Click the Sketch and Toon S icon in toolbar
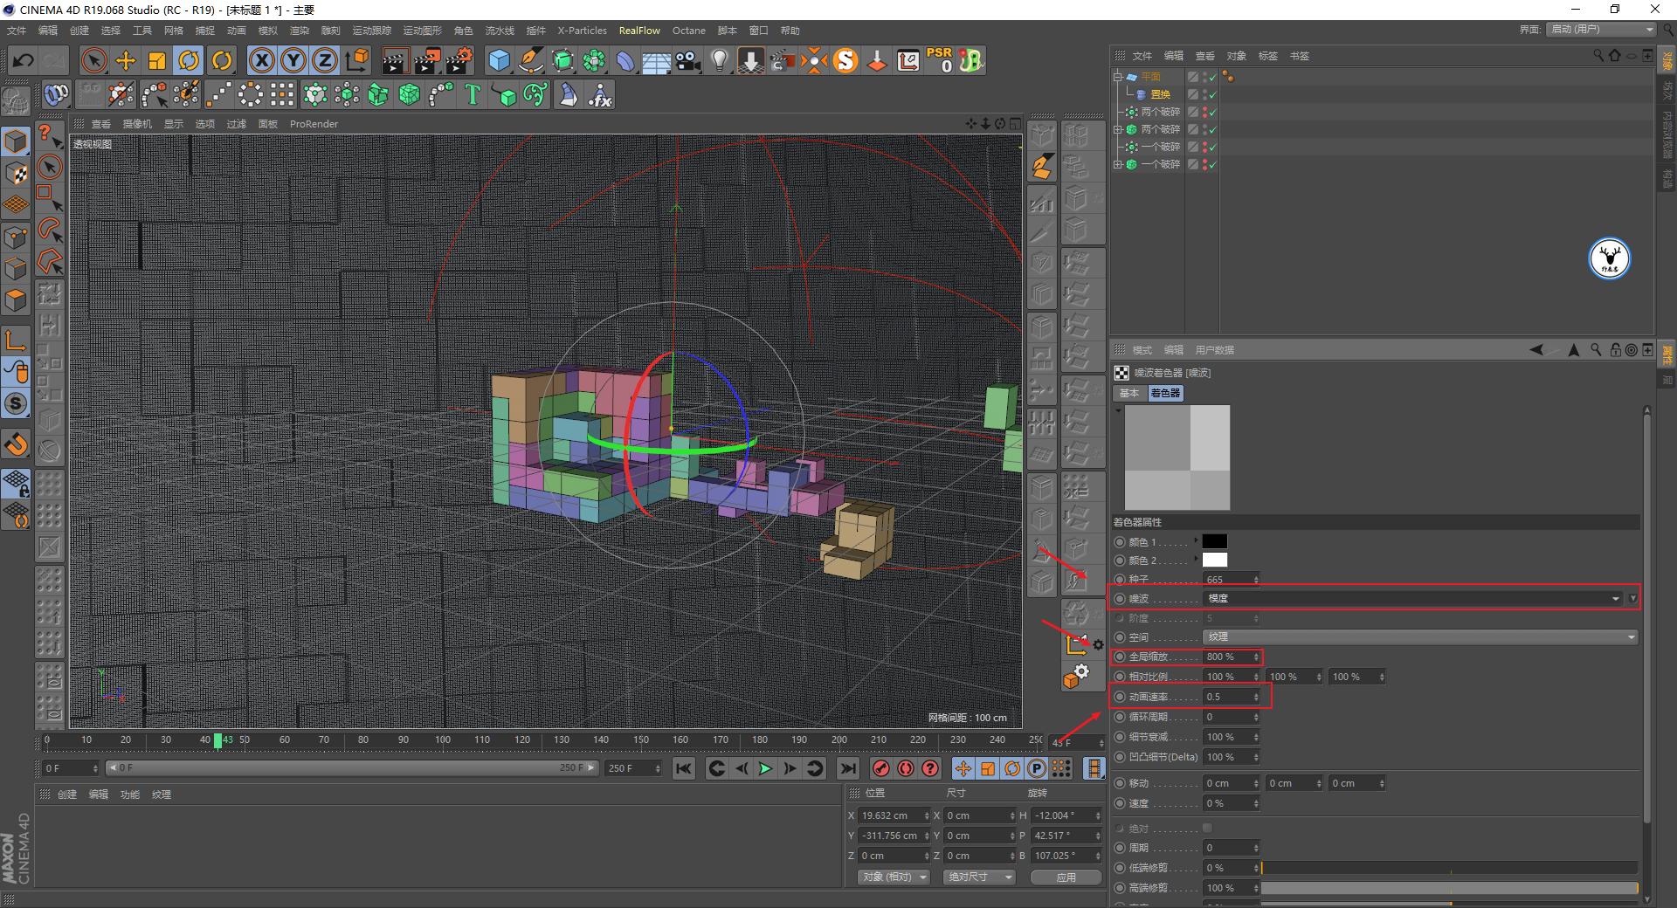The height and width of the screenshot is (908, 1677). (845, 60)
